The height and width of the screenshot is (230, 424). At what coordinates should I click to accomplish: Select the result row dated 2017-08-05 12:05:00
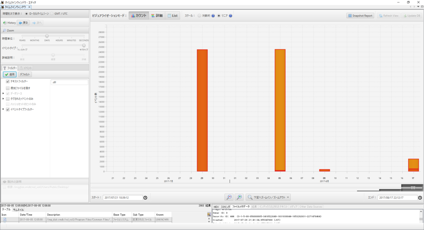(86, 220)
